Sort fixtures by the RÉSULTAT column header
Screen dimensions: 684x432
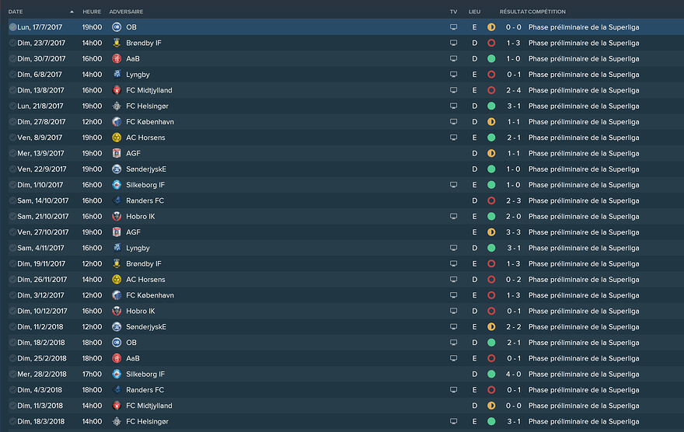[512, 12]
